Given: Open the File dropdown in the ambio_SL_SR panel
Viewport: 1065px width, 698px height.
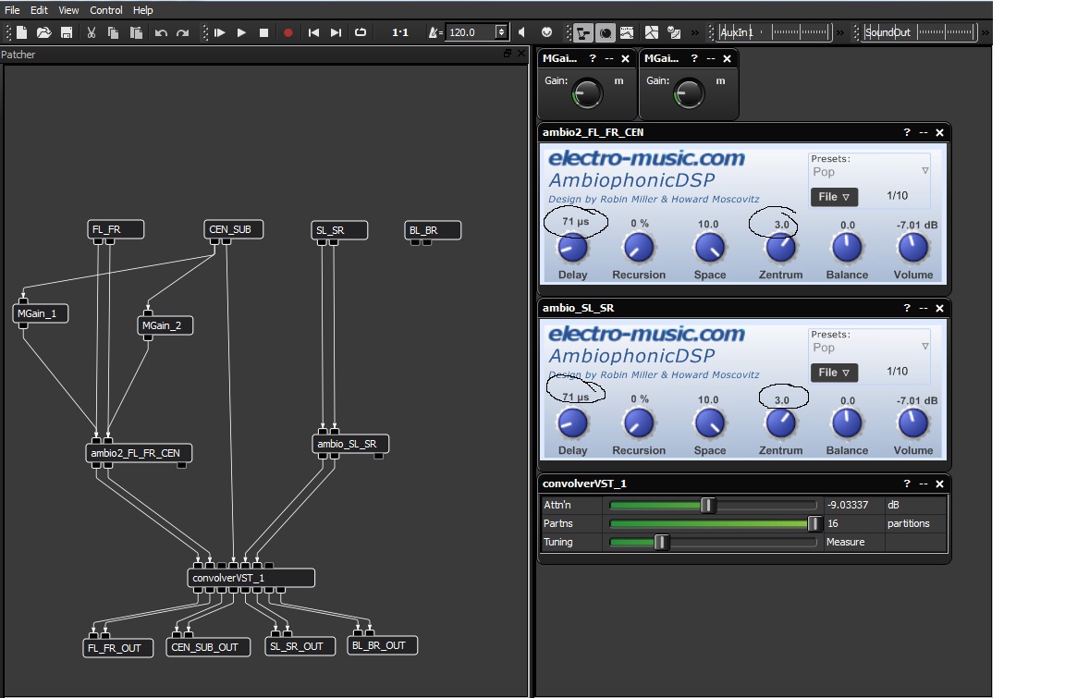Looking at the screenshot, I should click(834, 373).
